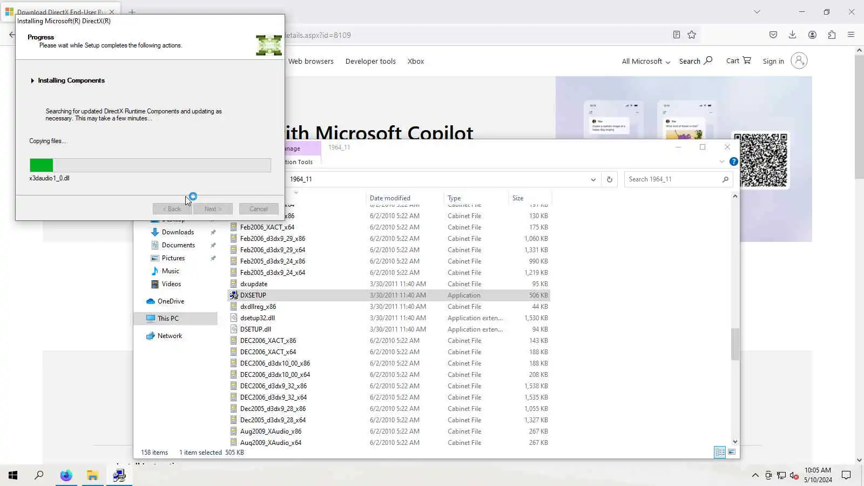
Task: Open volume tray icon
Action: pos(794,475)
